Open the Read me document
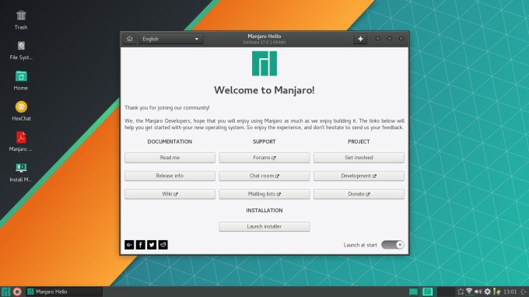The width and height of the screenshot is (529, 297). (x=170, y=158)
